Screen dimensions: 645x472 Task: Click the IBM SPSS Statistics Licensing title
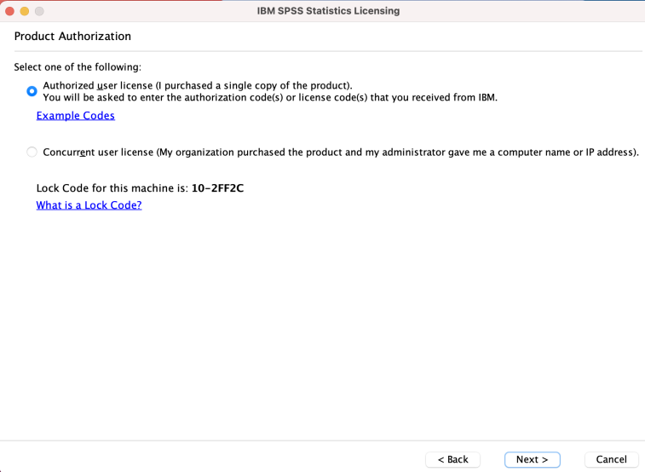point(328,11)
